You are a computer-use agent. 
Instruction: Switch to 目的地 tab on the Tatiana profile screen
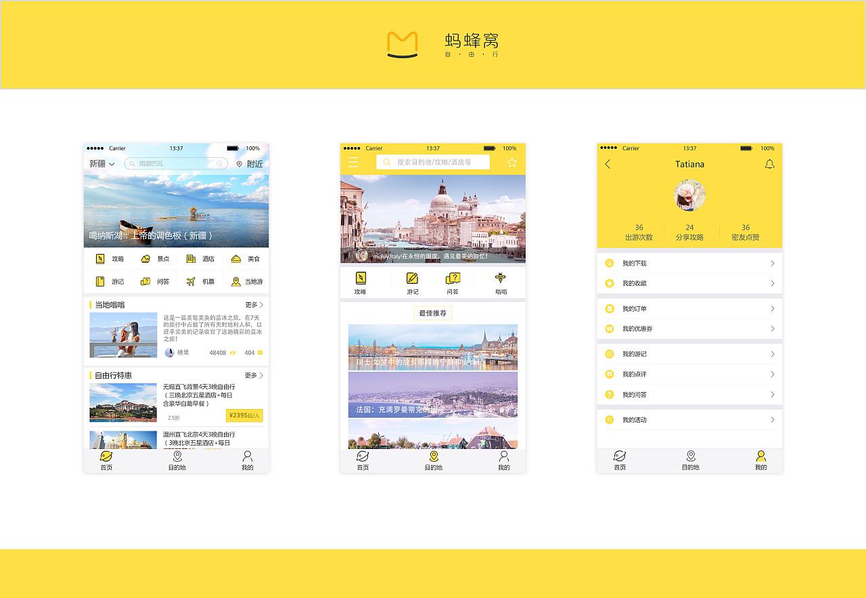691,461
